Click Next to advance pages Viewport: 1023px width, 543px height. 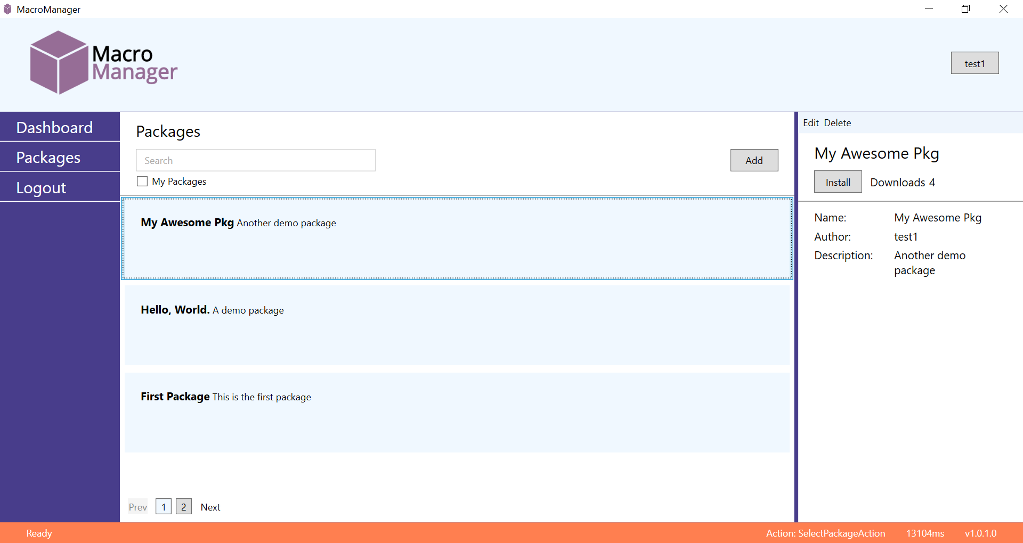pos(210,506)
